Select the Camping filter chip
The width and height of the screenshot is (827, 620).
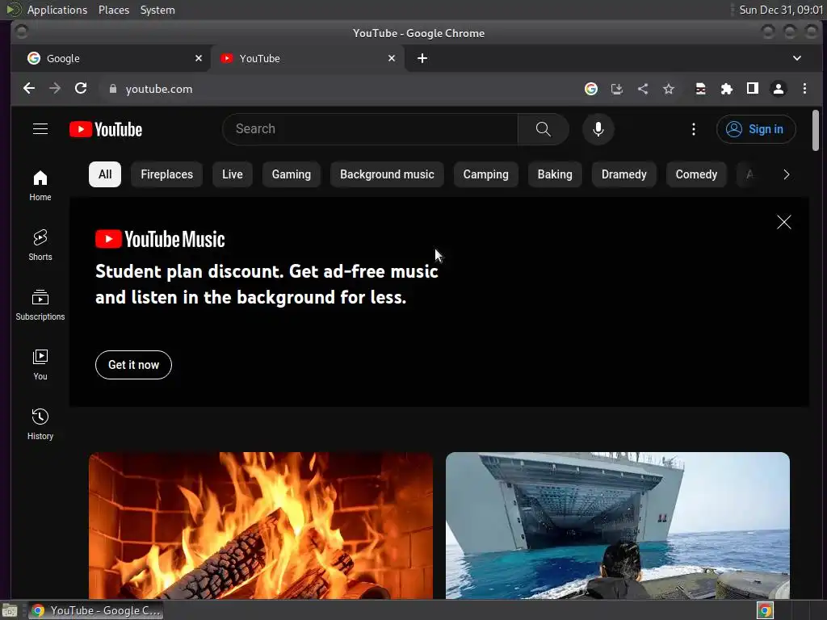tap(485, 174)
